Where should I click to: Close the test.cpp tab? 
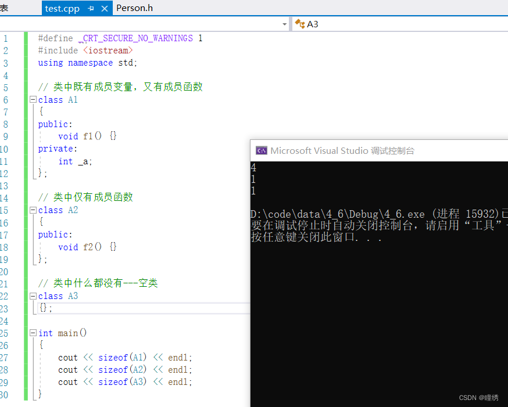[105, 9]
